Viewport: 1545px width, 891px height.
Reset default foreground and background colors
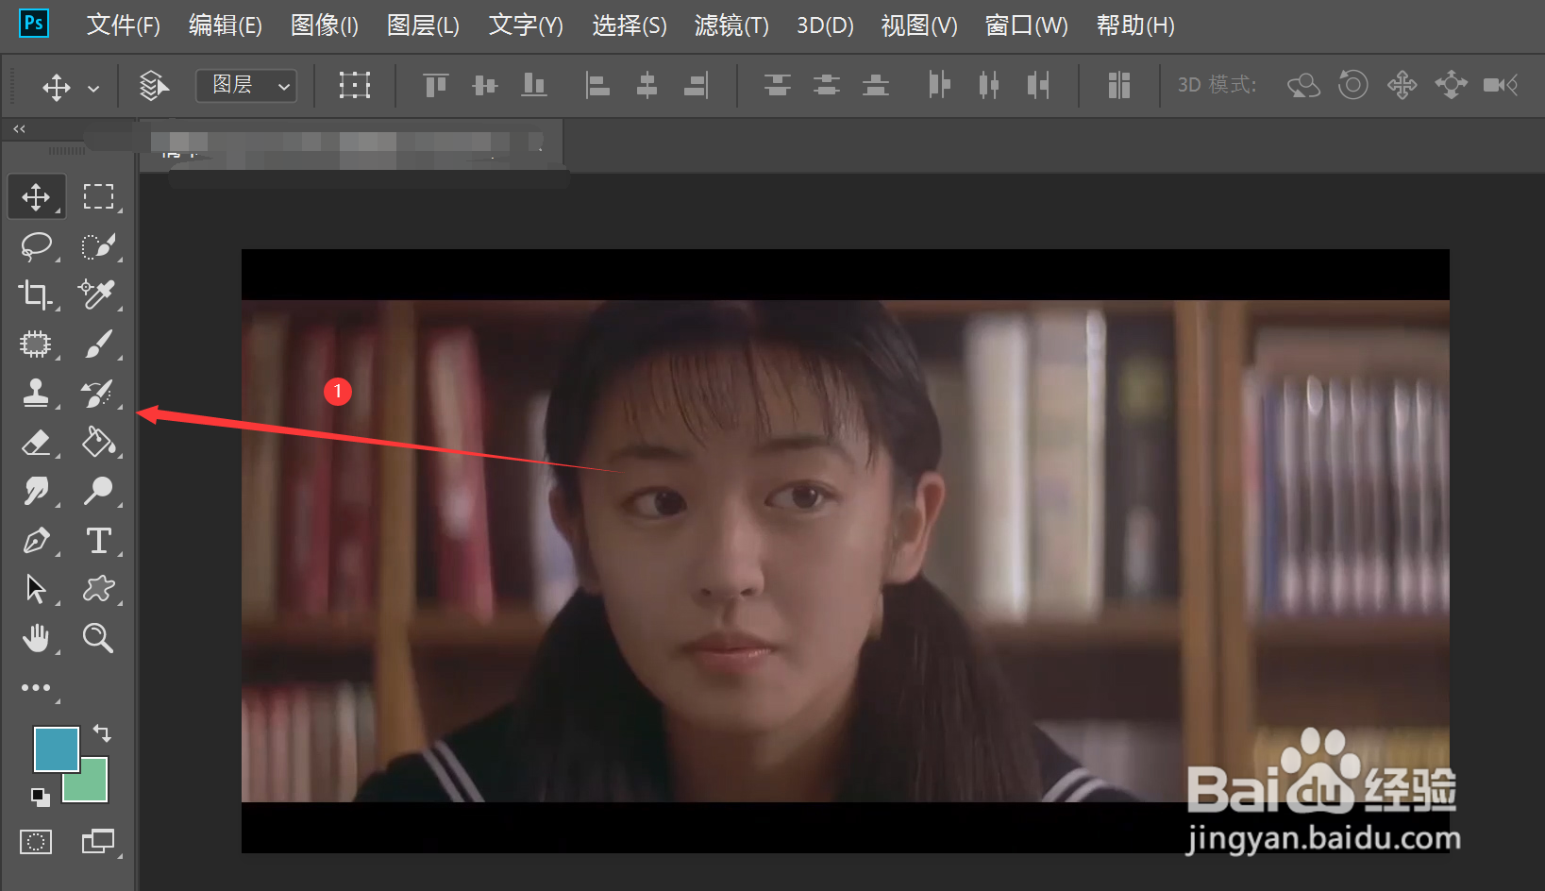click(40, 797)
